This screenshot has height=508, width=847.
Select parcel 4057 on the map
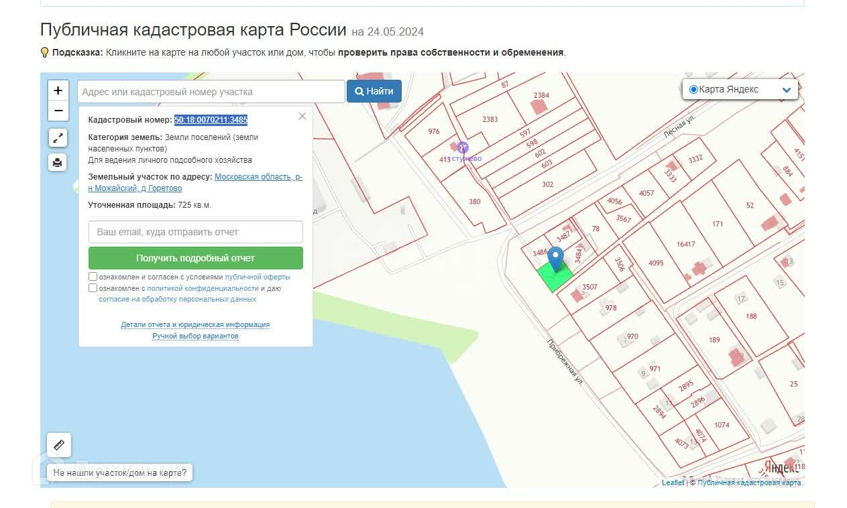pyautogui.click(x=646, y=193)
